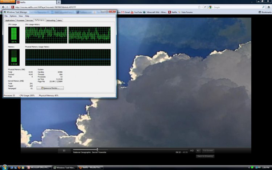The height and width of the screenshot is (170, 272).
Task: Click 'CPU Usage: 100%' in status bar
Action: [x=27, y=95]
